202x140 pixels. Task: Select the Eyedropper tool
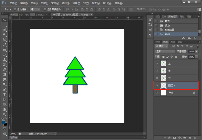(x=4, y=45)
